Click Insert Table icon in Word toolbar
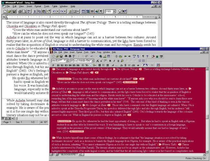The image size is (210, 161). 83,11
